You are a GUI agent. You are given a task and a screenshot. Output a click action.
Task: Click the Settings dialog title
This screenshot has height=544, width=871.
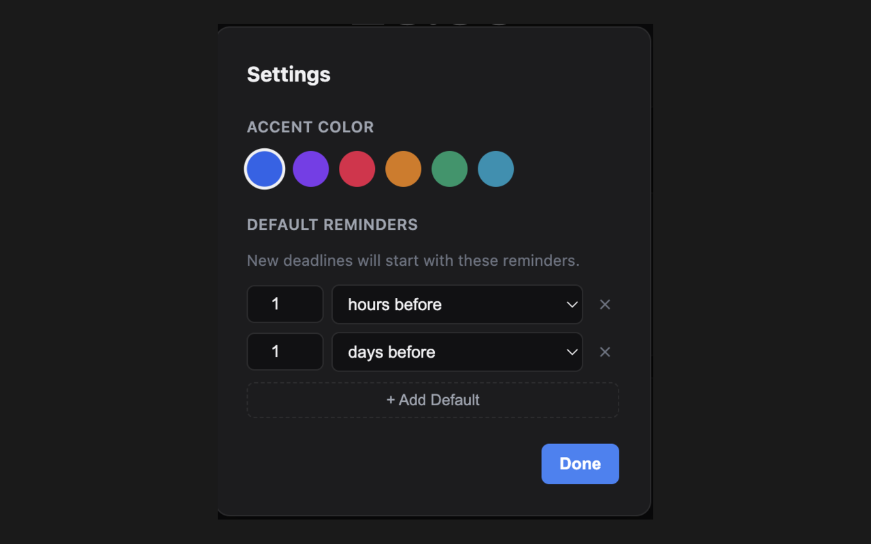pos(289,74)
